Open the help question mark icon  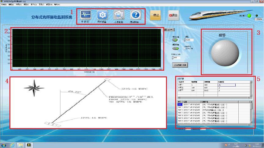pyautogui.click(x=135, y=15)
